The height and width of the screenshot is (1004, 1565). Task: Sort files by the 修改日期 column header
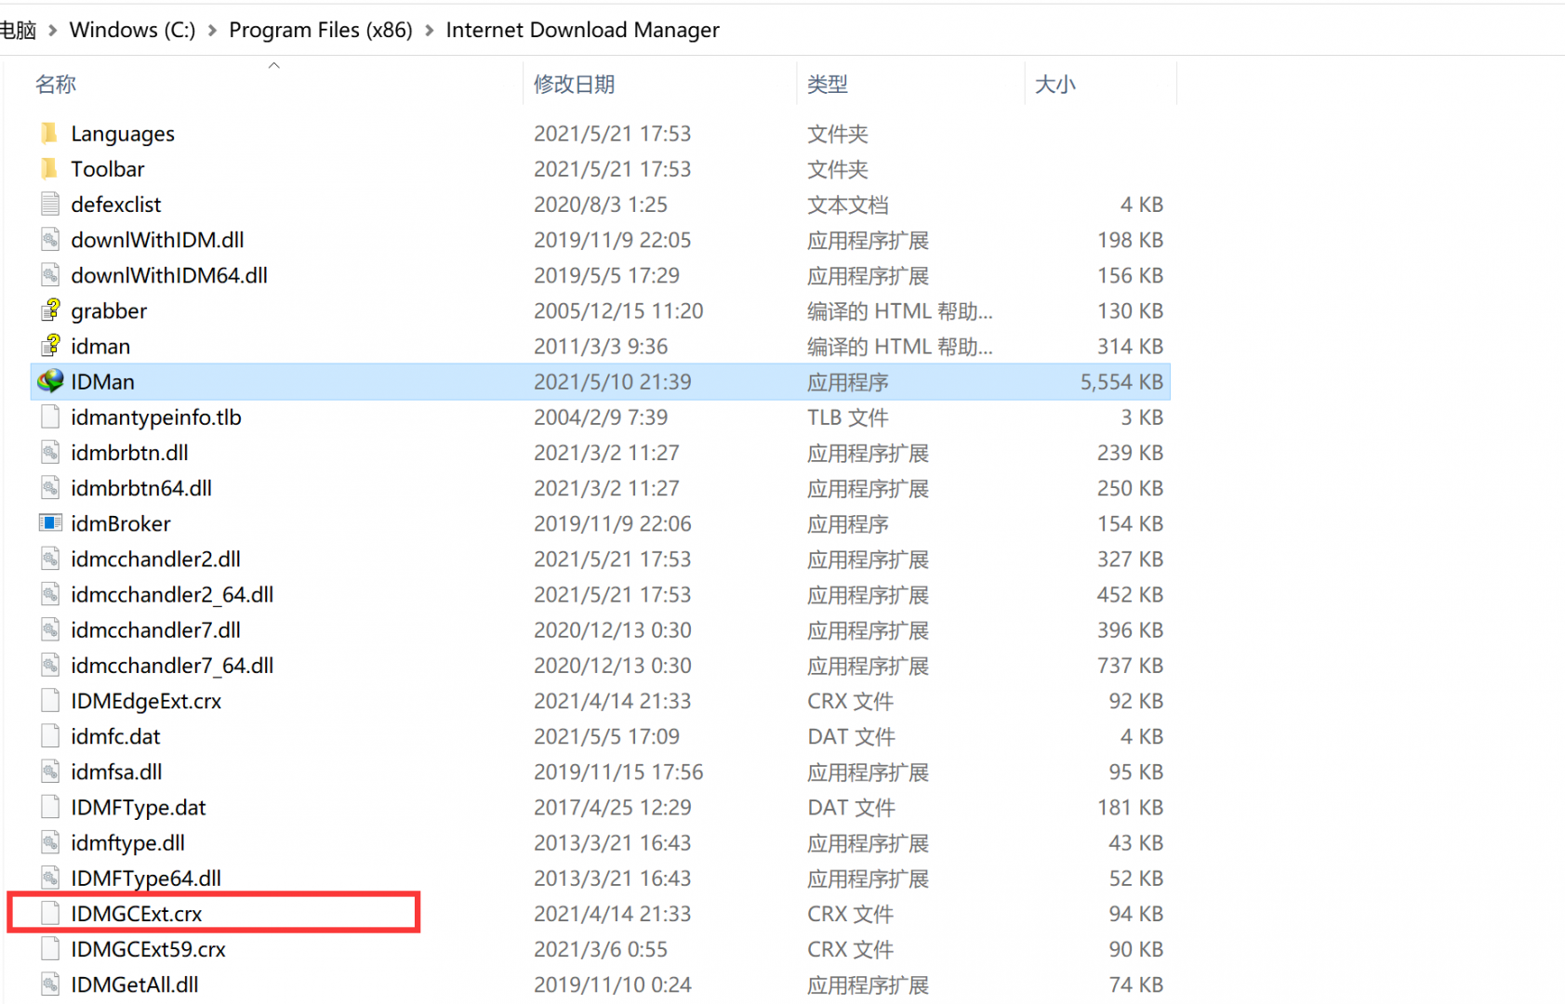(575, 85)
